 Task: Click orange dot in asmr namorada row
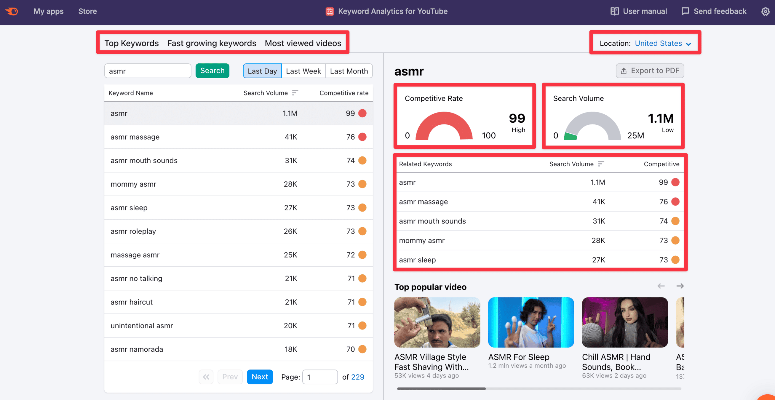362,349
